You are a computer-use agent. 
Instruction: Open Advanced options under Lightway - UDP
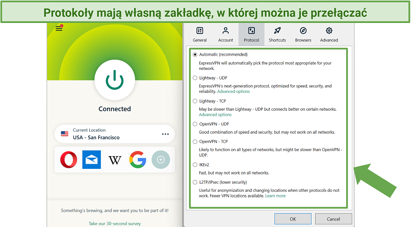tap(233, 91)
